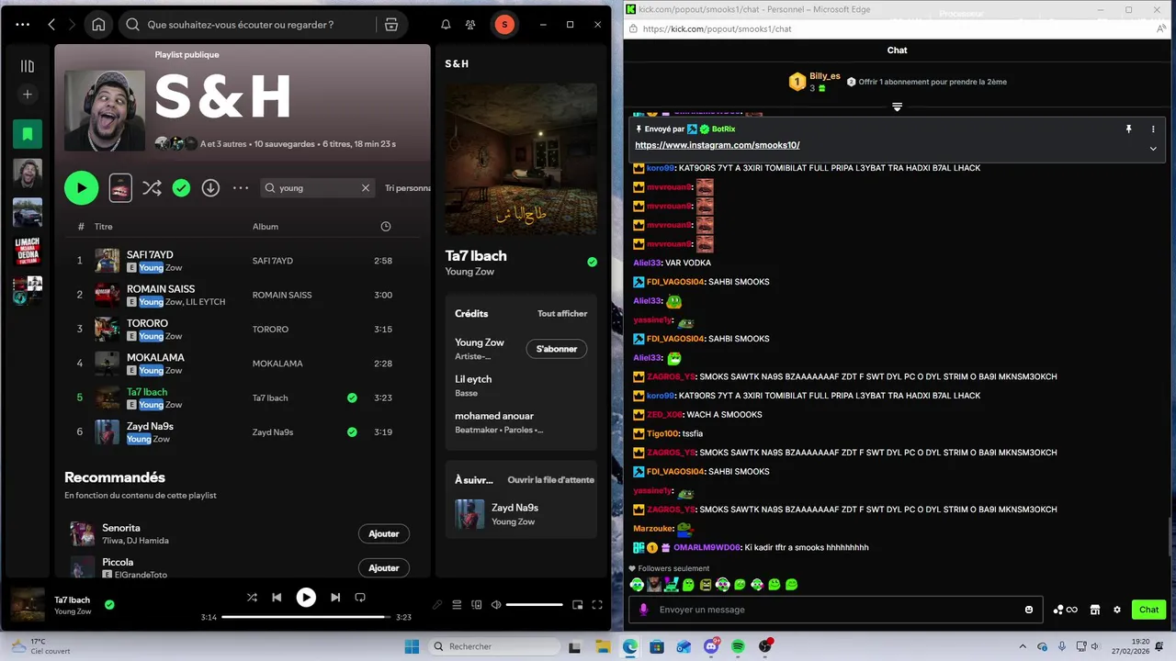The width and height of the screenshot is (1176, 661).
Task: Expand the Billy_es leaderboard arrow
Action: [898, 107]
